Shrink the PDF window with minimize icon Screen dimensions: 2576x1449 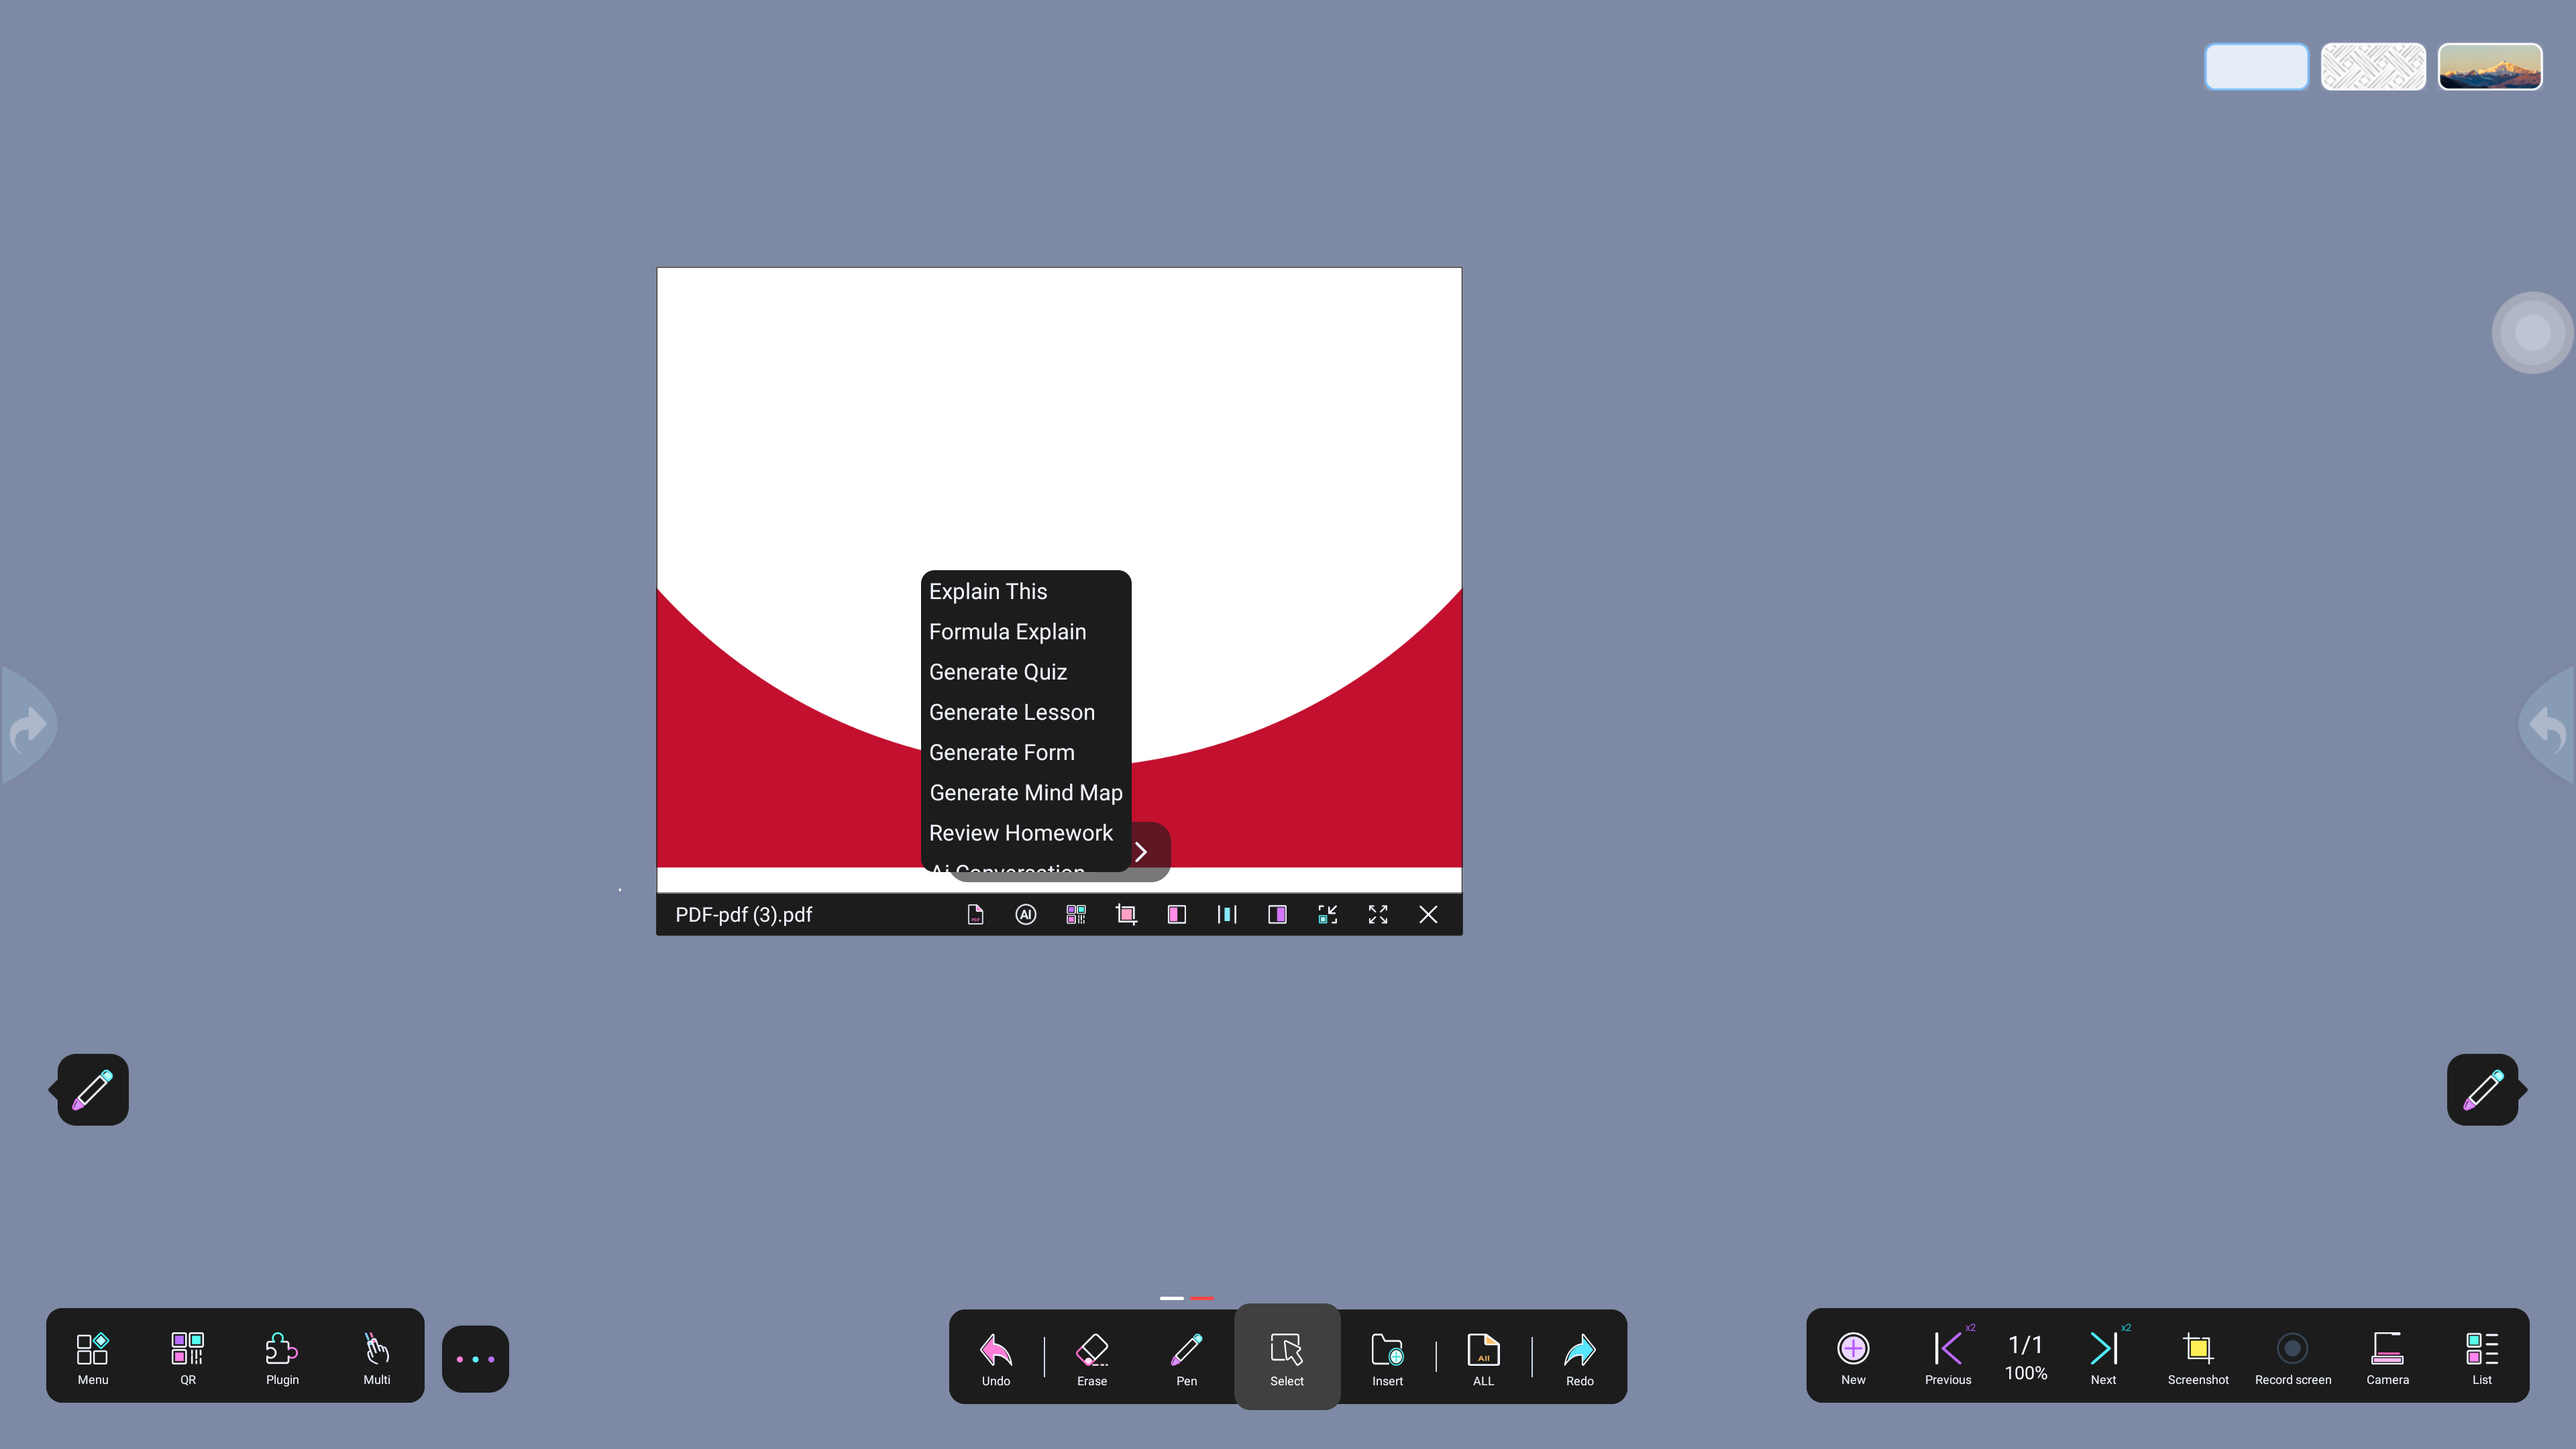pyautogui.click(x=1327, y=914)
